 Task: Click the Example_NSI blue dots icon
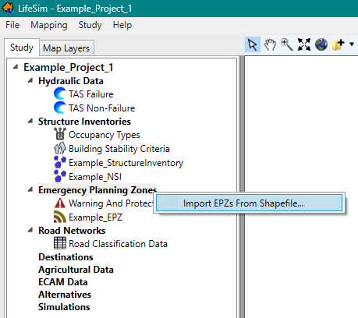(60, 176)
